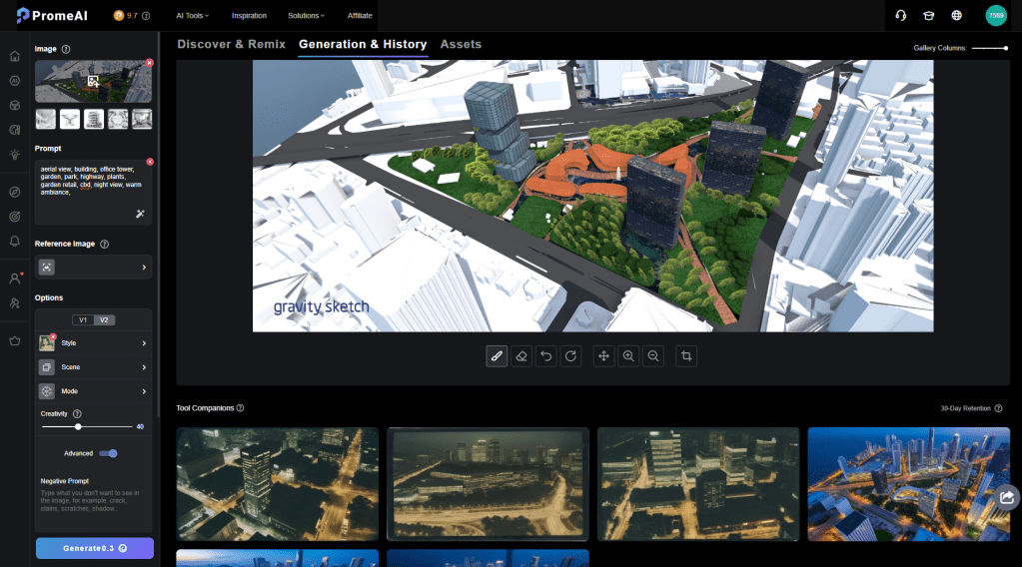Click the redo arrow icon
Viewport: 1022px width, 567px height.
coord(570,356)
